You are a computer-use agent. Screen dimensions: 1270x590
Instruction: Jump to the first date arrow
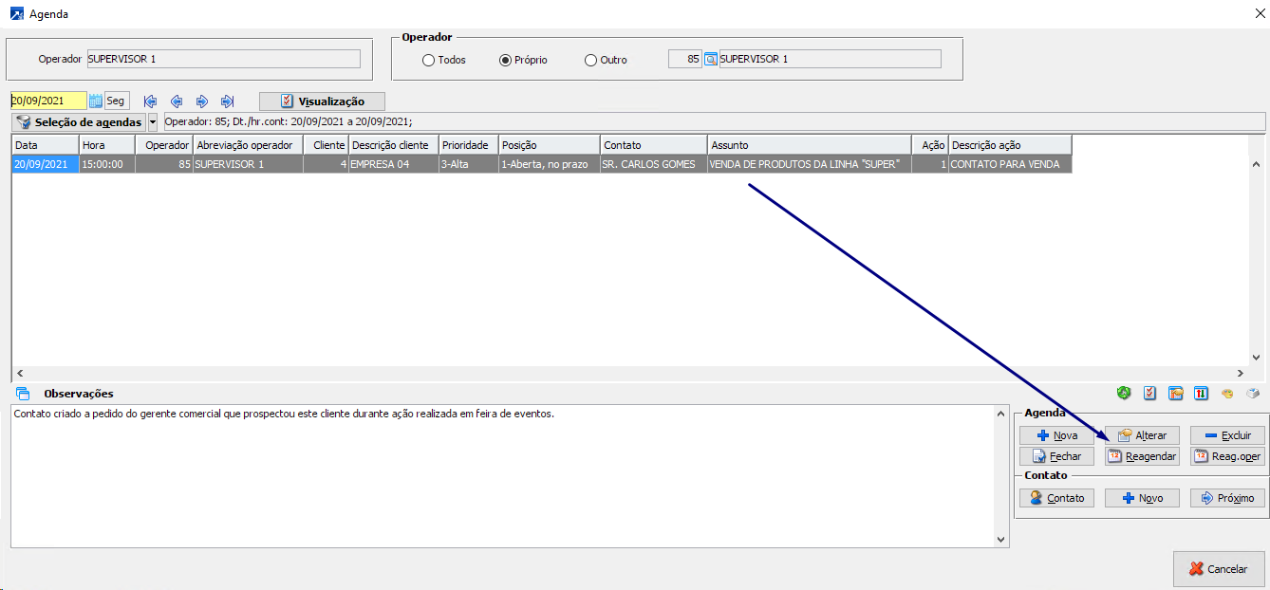tap(150, 101)
